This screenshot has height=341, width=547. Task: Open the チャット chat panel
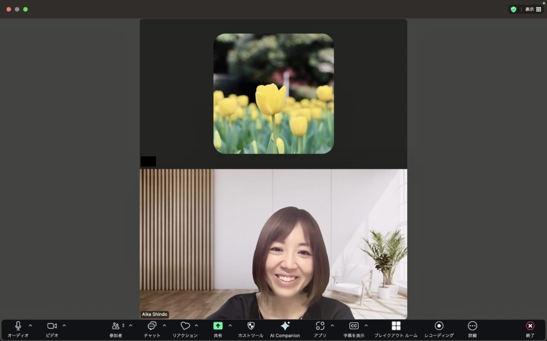[152, 326]
